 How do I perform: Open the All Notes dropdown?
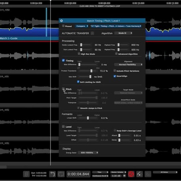point(165,172)
